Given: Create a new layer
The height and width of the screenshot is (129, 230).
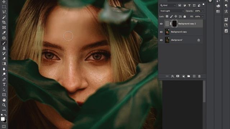Looking at the screenshot, I should coord(194,76).
